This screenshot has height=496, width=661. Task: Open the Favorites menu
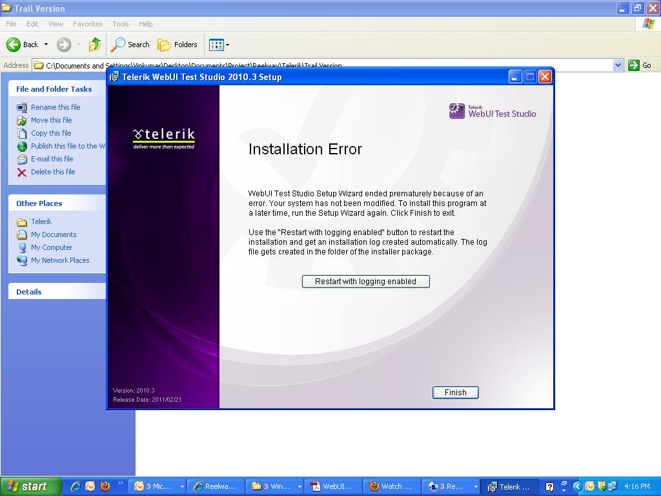click(x=87, y=24)
